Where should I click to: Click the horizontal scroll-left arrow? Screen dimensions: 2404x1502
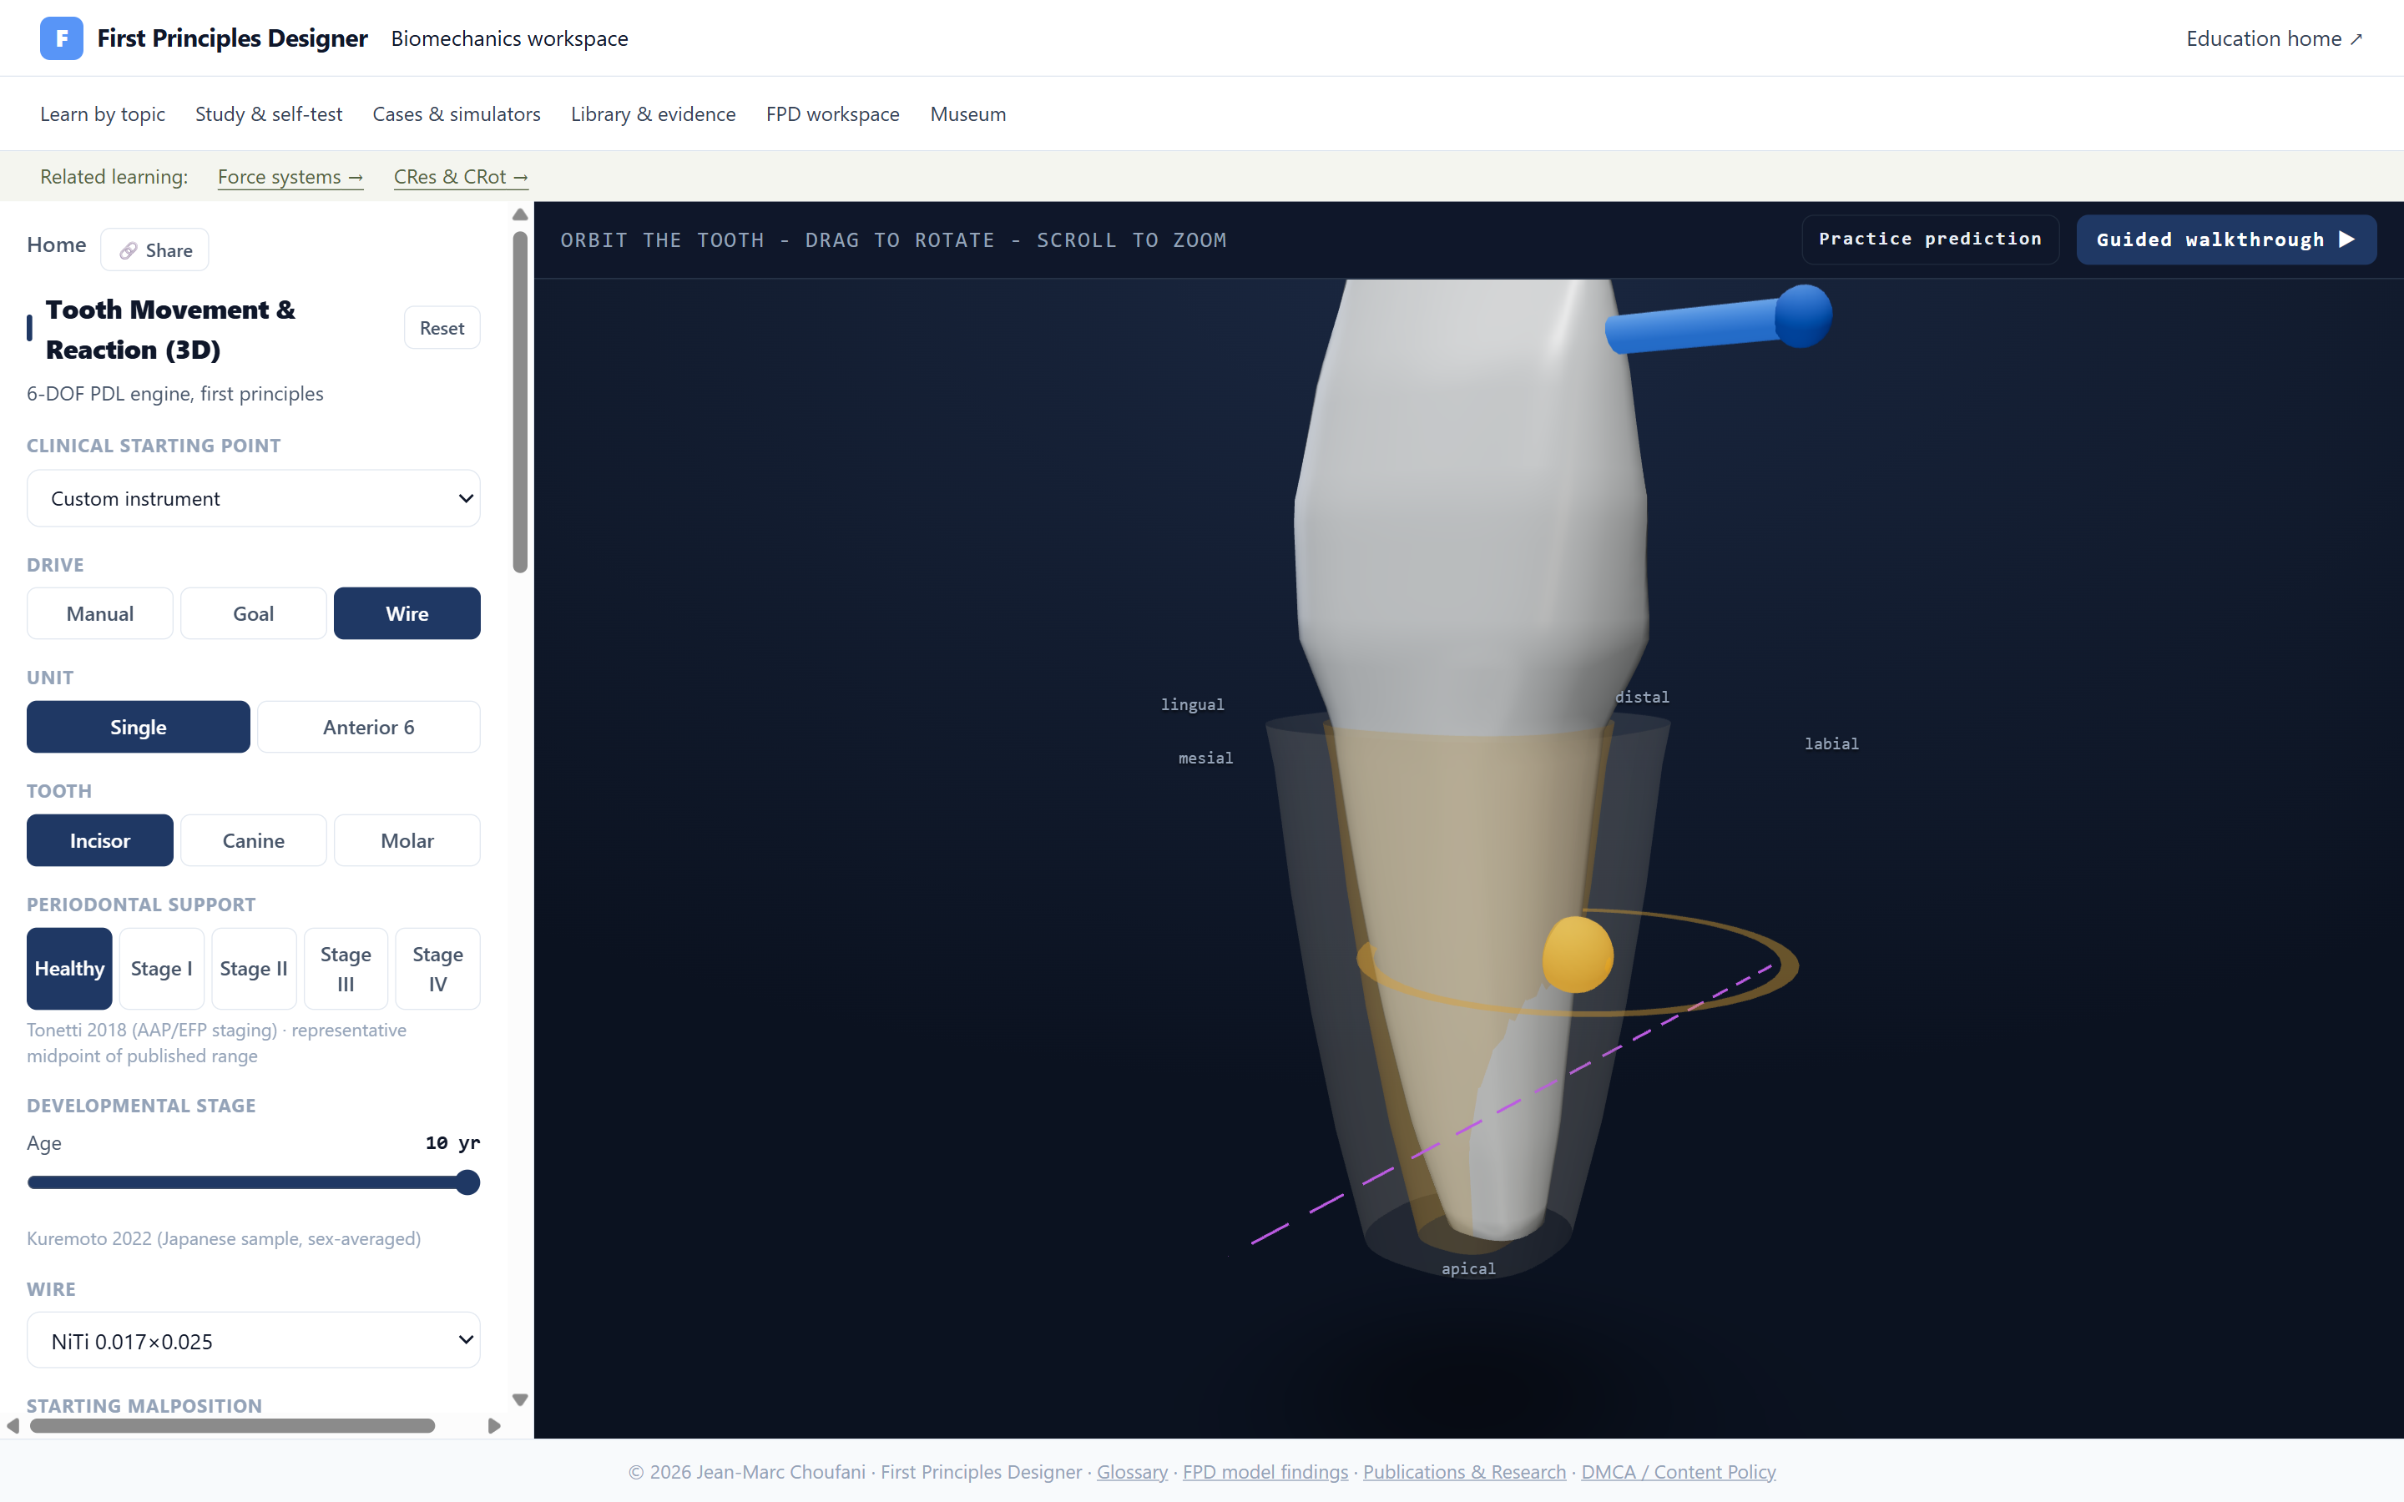pos(13,1425)
